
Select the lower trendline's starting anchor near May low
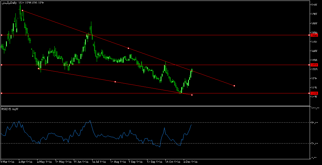(38, 69)
